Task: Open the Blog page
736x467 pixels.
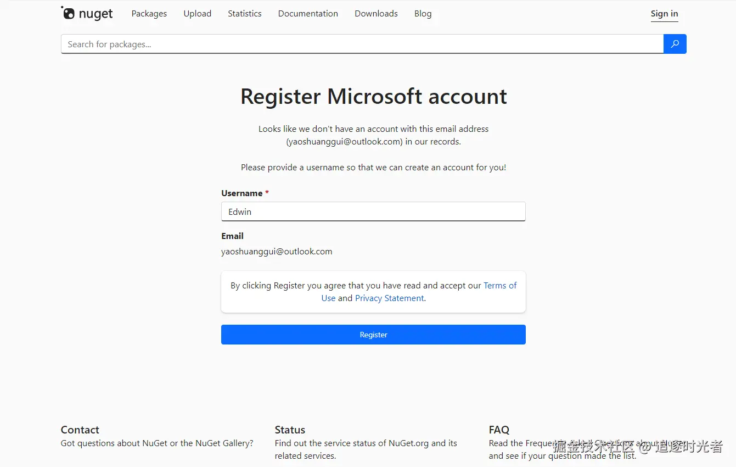Action: 423,14
